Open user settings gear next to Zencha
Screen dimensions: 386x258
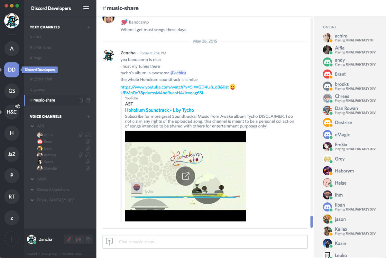[x=88, y=239]
